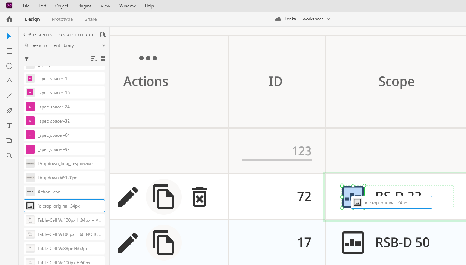Toggle the library sort order control
Image resolution: width=466 pixels, height=265 pixels.
(x=94, y=59)
